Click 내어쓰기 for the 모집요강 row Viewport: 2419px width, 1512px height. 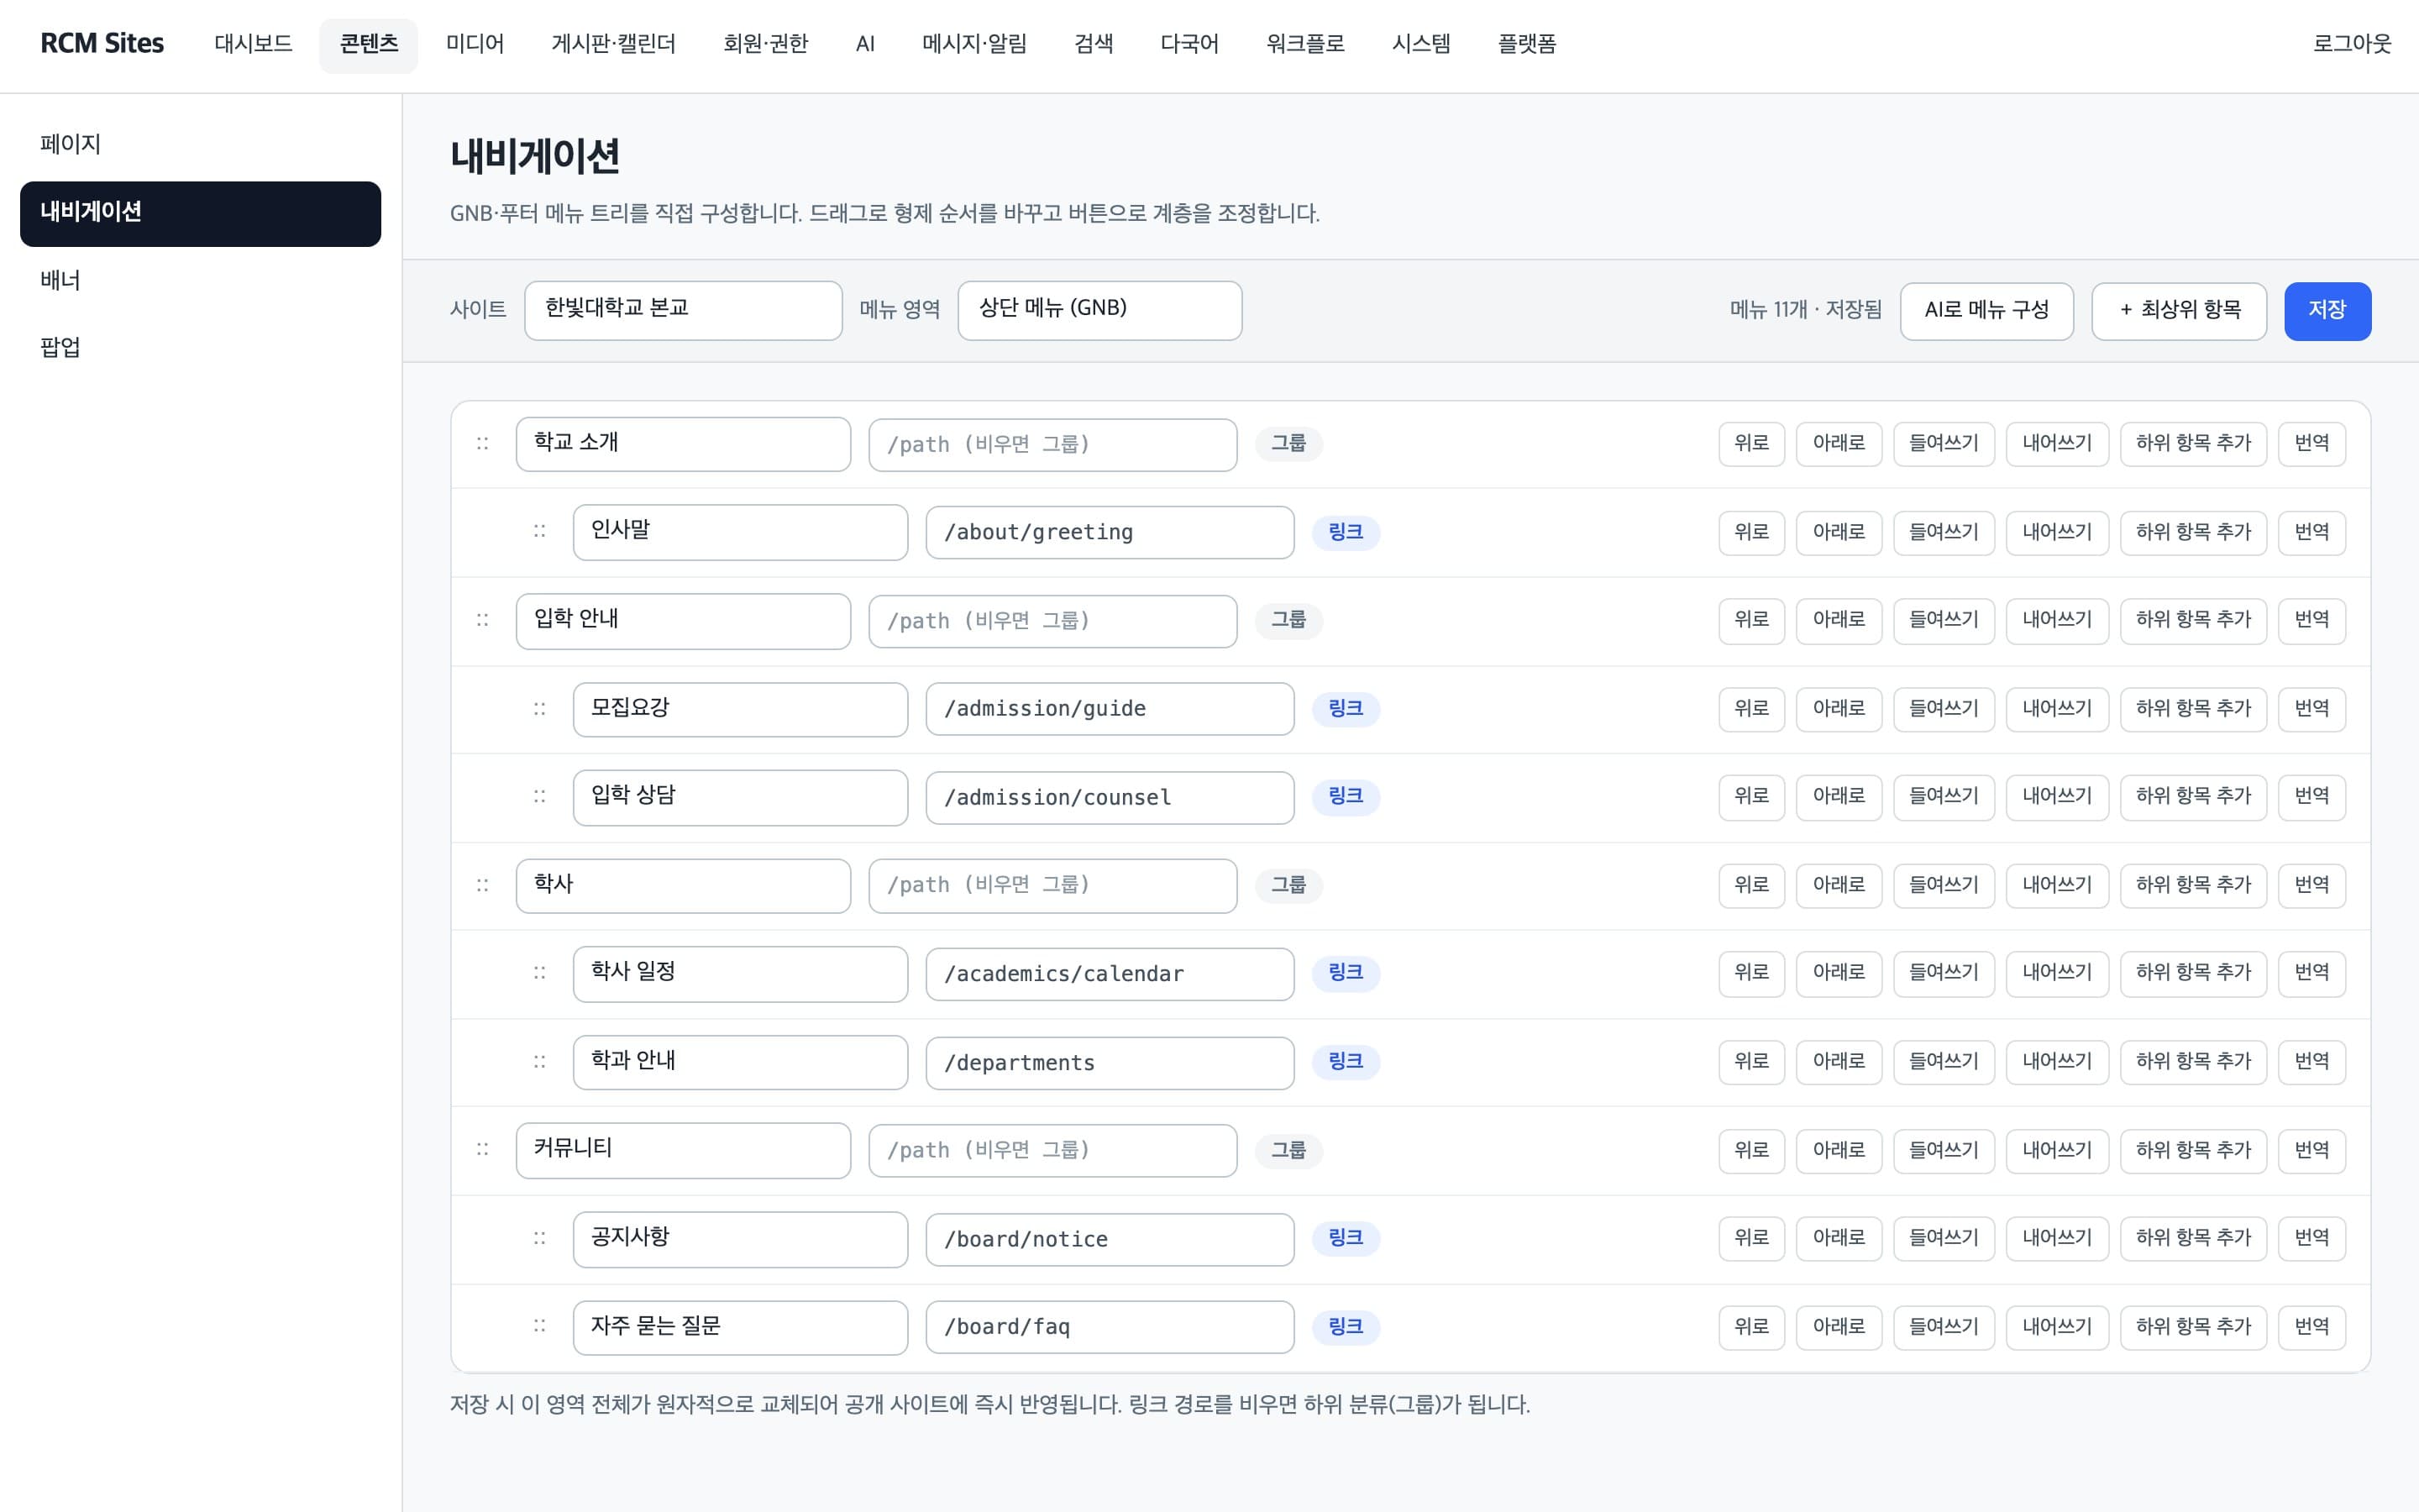[x=2057, y=709]
